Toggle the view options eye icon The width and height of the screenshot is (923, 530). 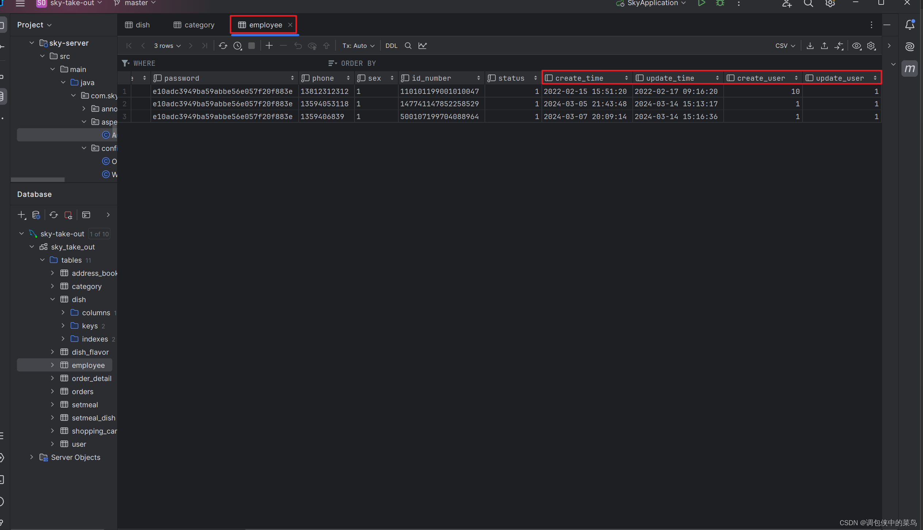pyautogui.click(x=857, y=46)
